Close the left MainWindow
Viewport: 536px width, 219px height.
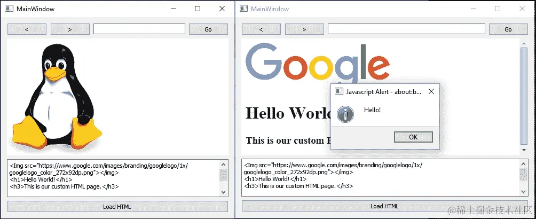tap(222, 9)
